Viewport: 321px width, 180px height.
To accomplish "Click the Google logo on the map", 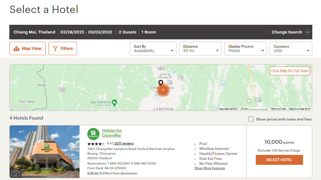I will [19, 107].
